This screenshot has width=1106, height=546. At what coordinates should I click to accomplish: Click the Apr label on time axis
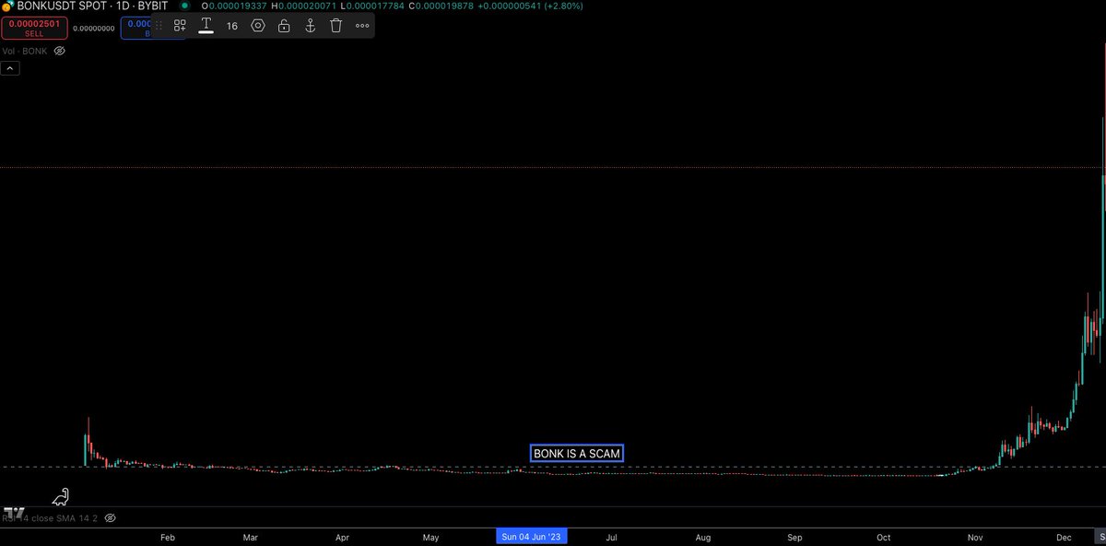tap(342, 537)
